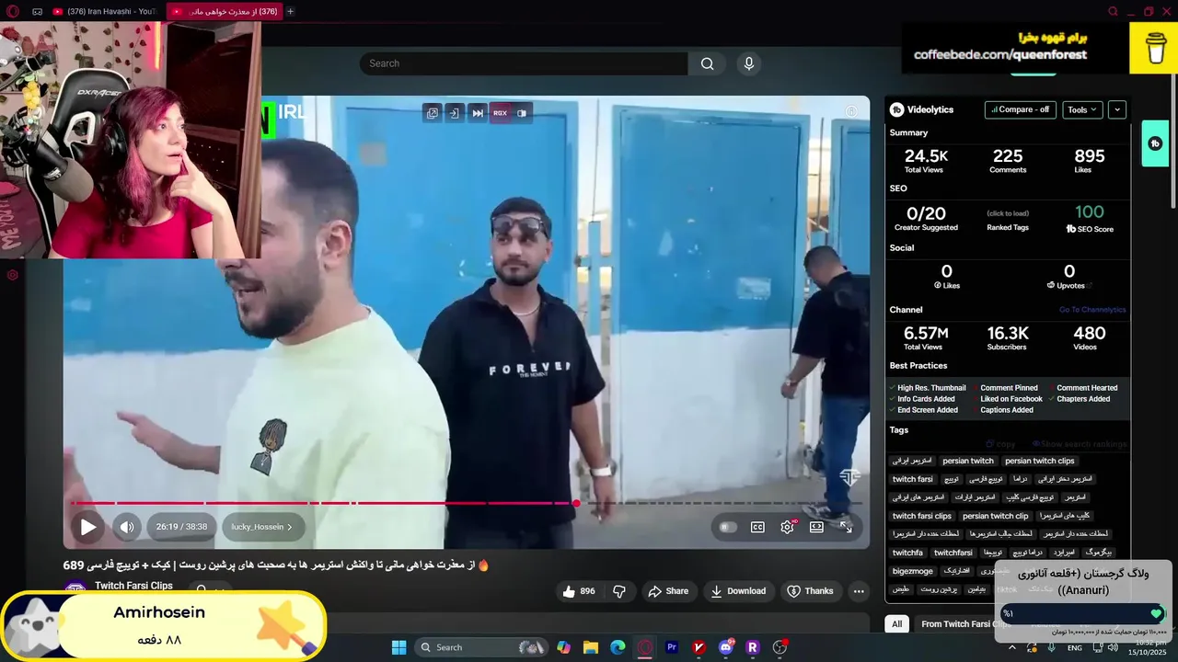Viewport: 1178px width, 662px height.
Task: Toggle the Compare - off button
Action: [x=1020, y=109]
